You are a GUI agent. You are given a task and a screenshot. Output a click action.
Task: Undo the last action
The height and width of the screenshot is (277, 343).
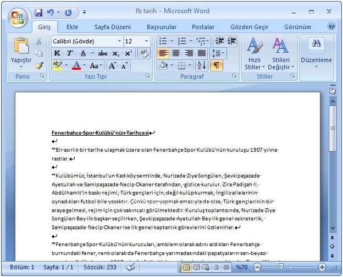51,13
